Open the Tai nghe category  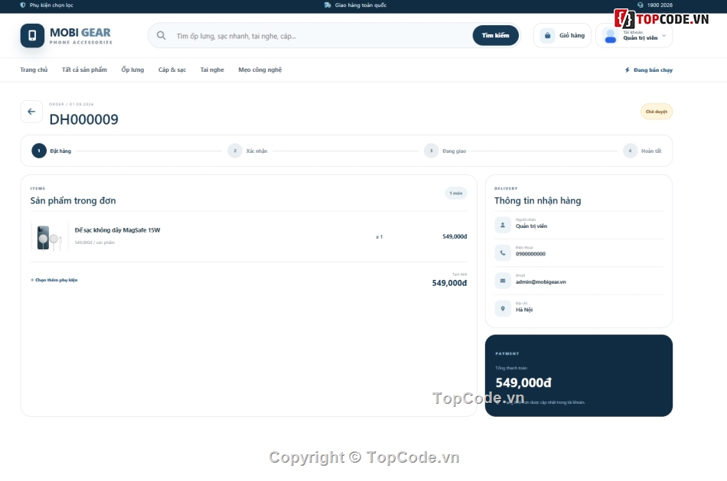pos(212,70)
